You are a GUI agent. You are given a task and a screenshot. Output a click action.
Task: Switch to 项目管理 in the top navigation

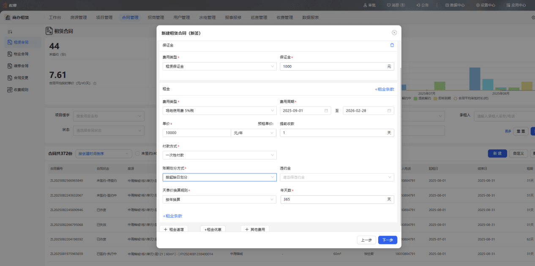tap(104, 17)
